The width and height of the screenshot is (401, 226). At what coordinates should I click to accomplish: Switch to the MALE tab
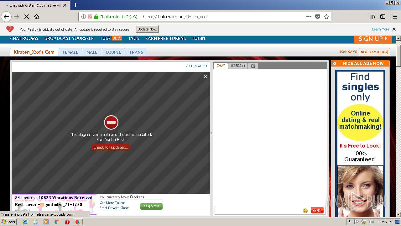point(92,52)
